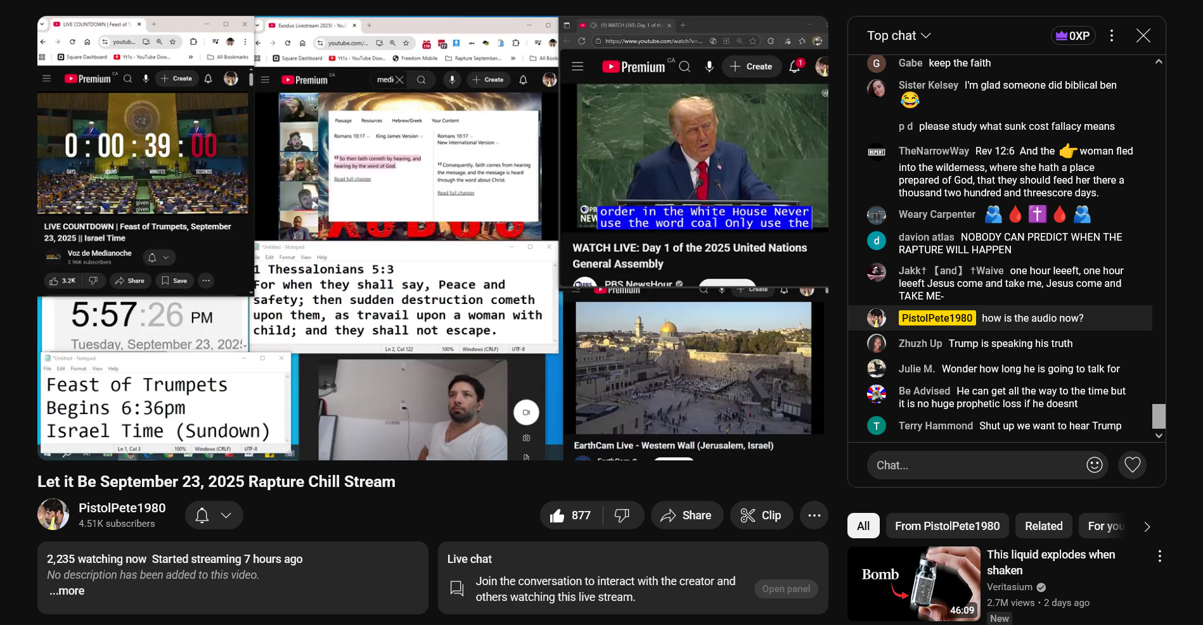Click the Read full chapter link under Romans 10:17 KJV
The width and height of the screenshot is (1203, 625).
click(x=352, y=179)
